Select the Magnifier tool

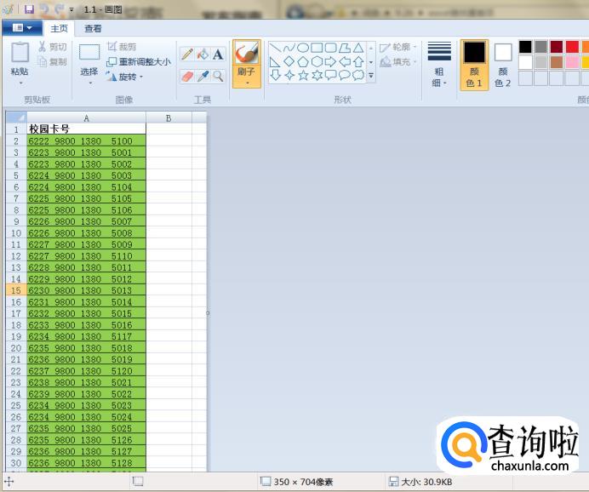[218, 77]
